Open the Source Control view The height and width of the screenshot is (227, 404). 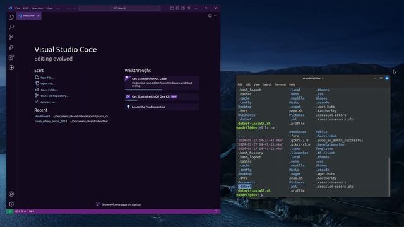(11, 37)
